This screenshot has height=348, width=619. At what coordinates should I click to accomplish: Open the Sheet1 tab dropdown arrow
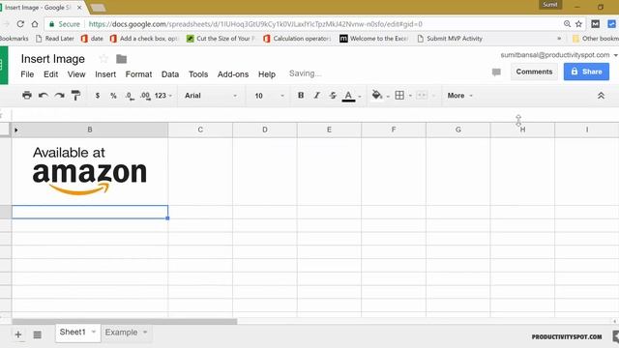coord(94,332)
